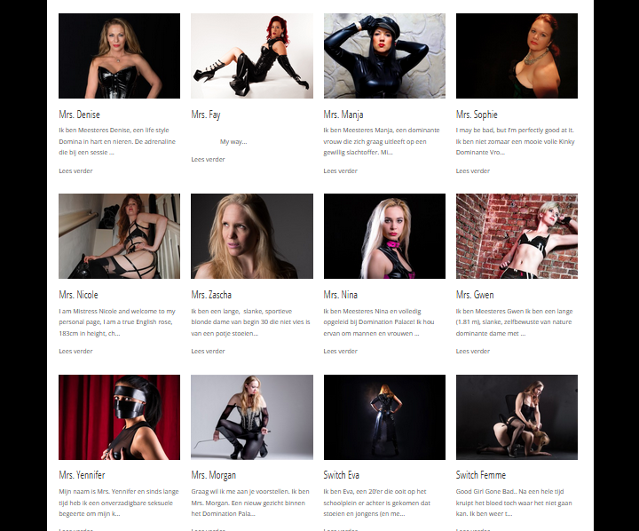Click the Mrs. Zascha title
Screen dimensions: 639x531
[x=211, y=295]
